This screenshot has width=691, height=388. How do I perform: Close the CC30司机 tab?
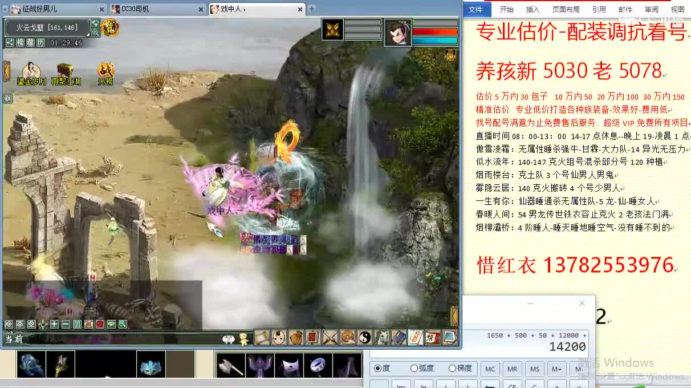click(201, 9)
